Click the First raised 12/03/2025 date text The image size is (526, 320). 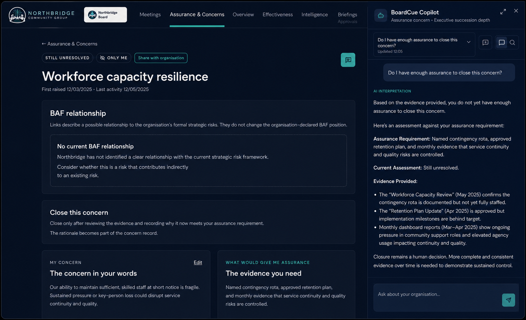tap(67, 89)
